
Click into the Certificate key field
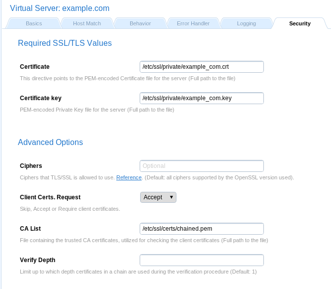(201, 98)
